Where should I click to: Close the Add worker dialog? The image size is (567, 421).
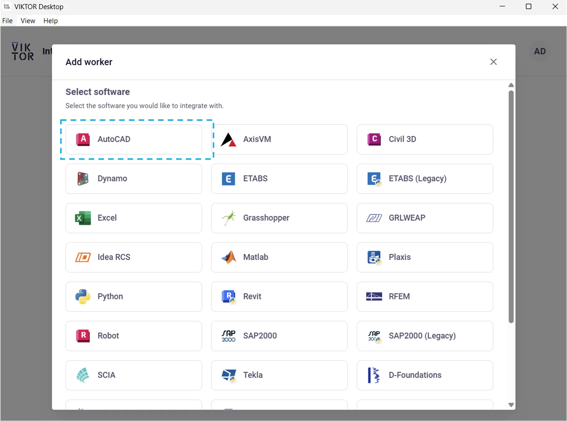coord(493,62)
